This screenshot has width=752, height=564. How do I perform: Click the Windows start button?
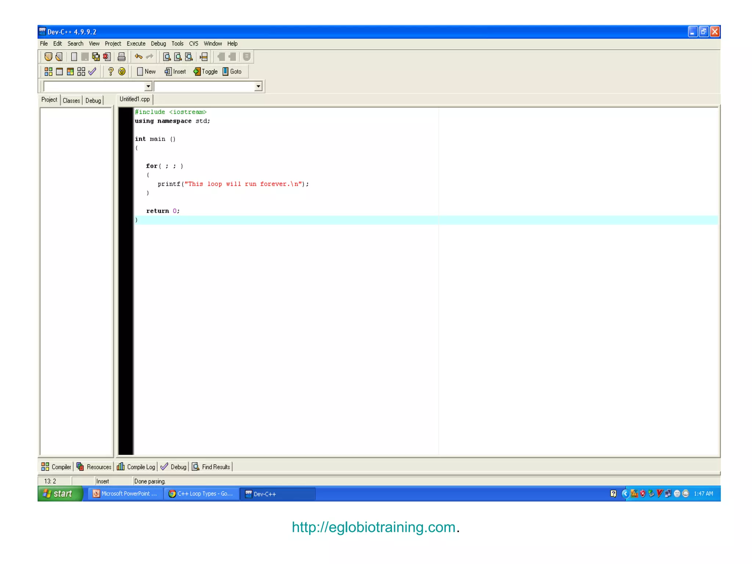pos(59,494)
